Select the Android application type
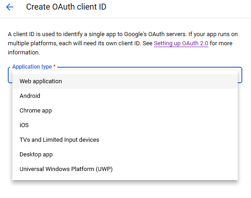Screen dimensions: 251x198 pyautogui.click(x=125, y=96)
